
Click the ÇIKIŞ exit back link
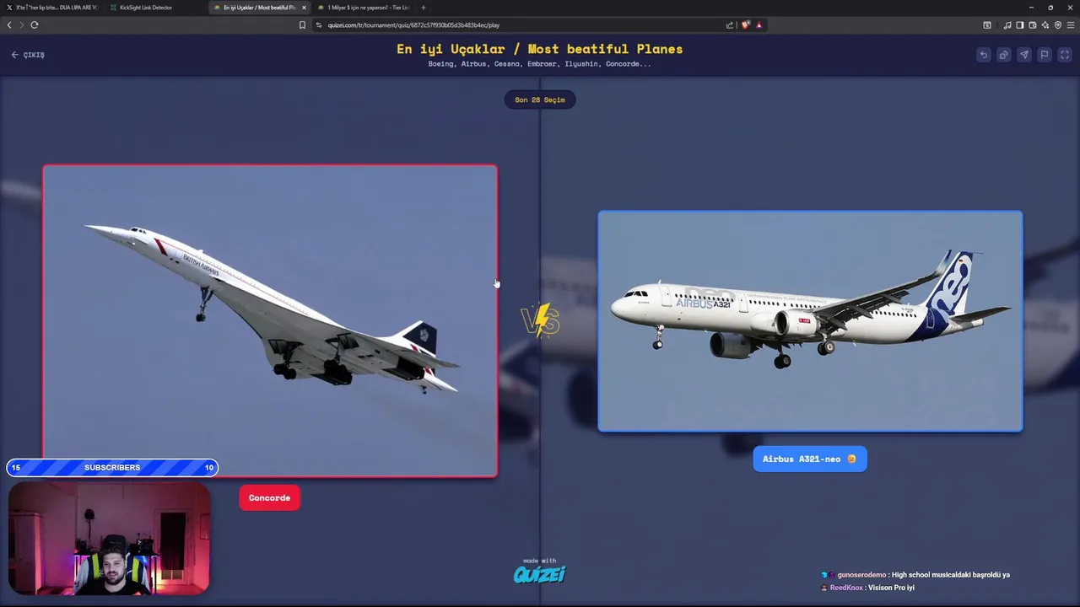28,55
